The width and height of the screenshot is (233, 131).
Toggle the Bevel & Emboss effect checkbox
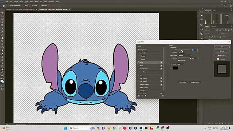tap(138, 53)
